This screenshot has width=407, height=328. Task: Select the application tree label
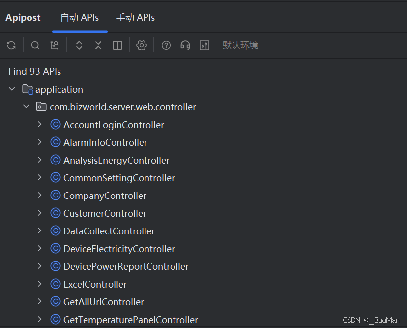pyautogui.click(x=59, y=90)
